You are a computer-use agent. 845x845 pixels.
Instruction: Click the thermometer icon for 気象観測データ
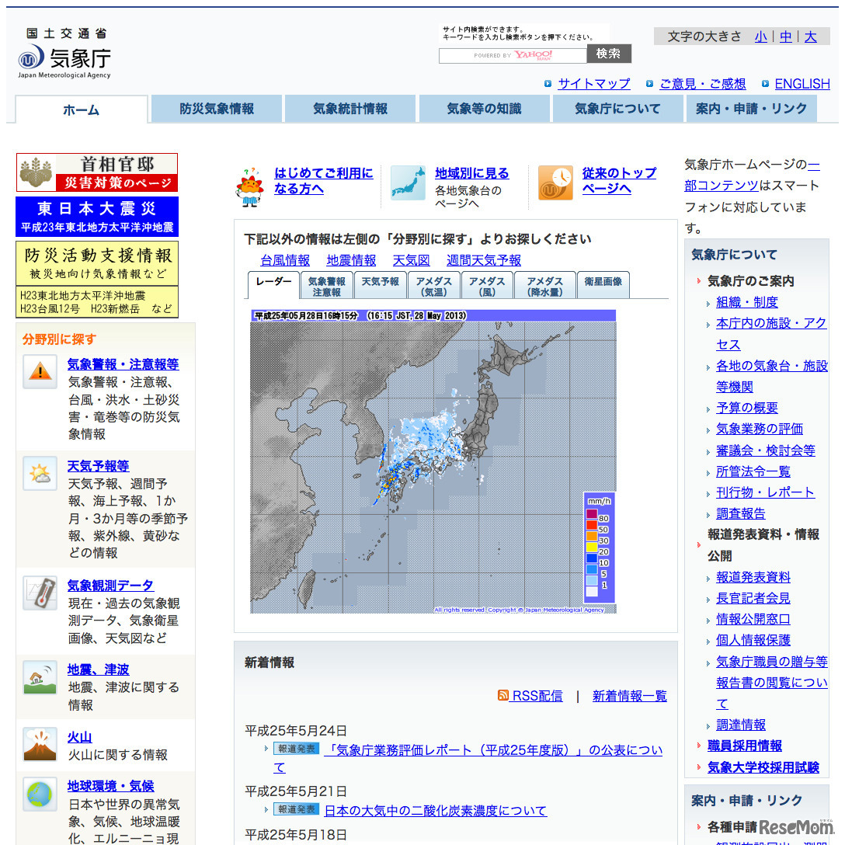[x=40, y=592]
